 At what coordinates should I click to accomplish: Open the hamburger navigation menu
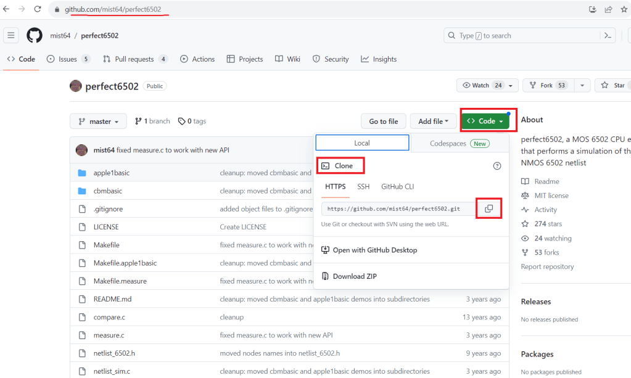coord(11,36)
